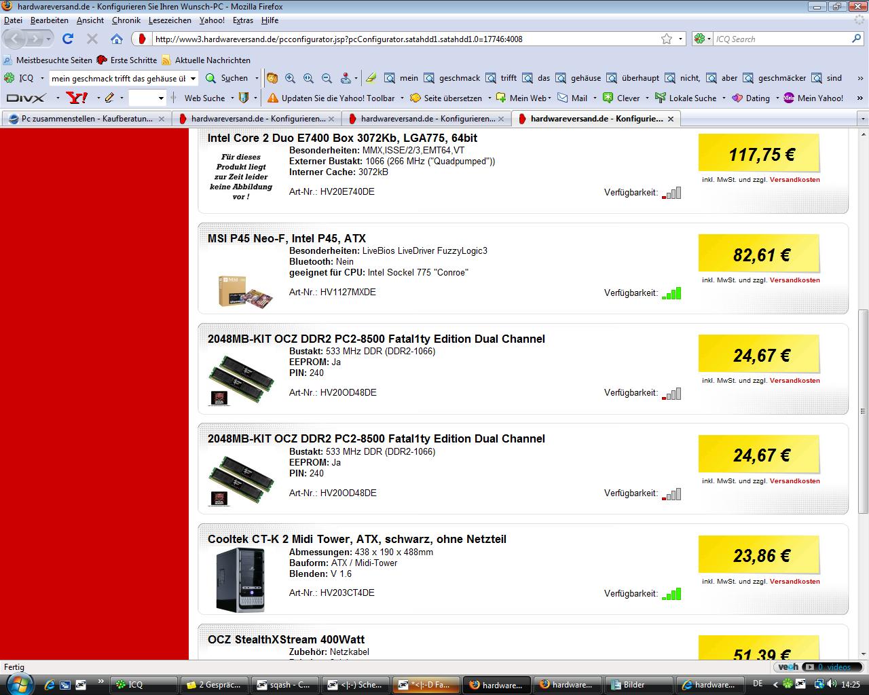The image size is (869, 695).
Task: Open the Bilder window from the taskbar
Action: pyautogui.click(x=640, y=684)
